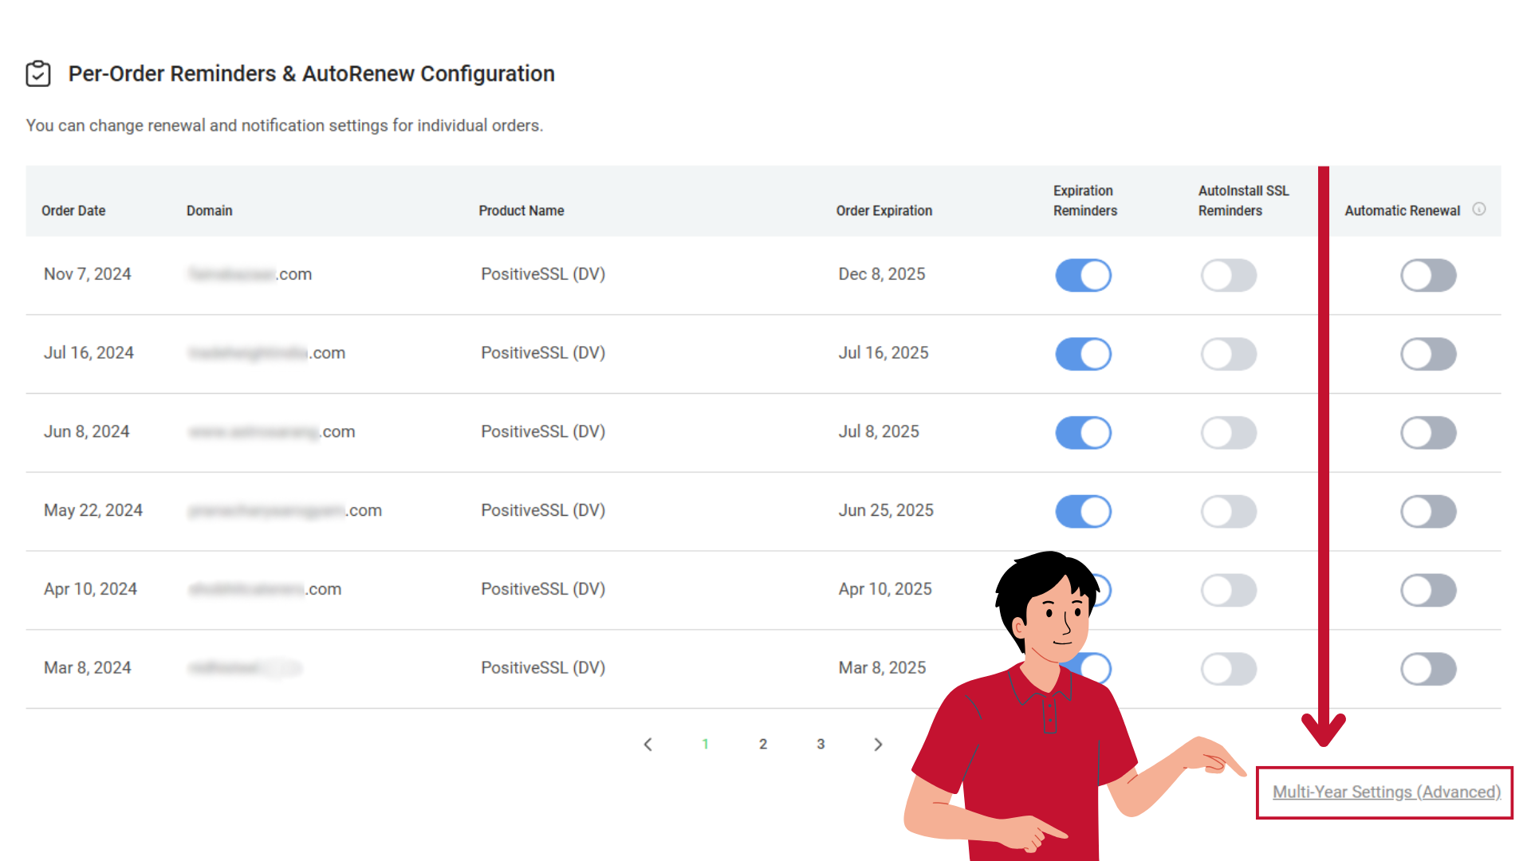Click the clipboard icon beside the page title
Viewport: 1531px width, 861px height.
coord(38,73)
